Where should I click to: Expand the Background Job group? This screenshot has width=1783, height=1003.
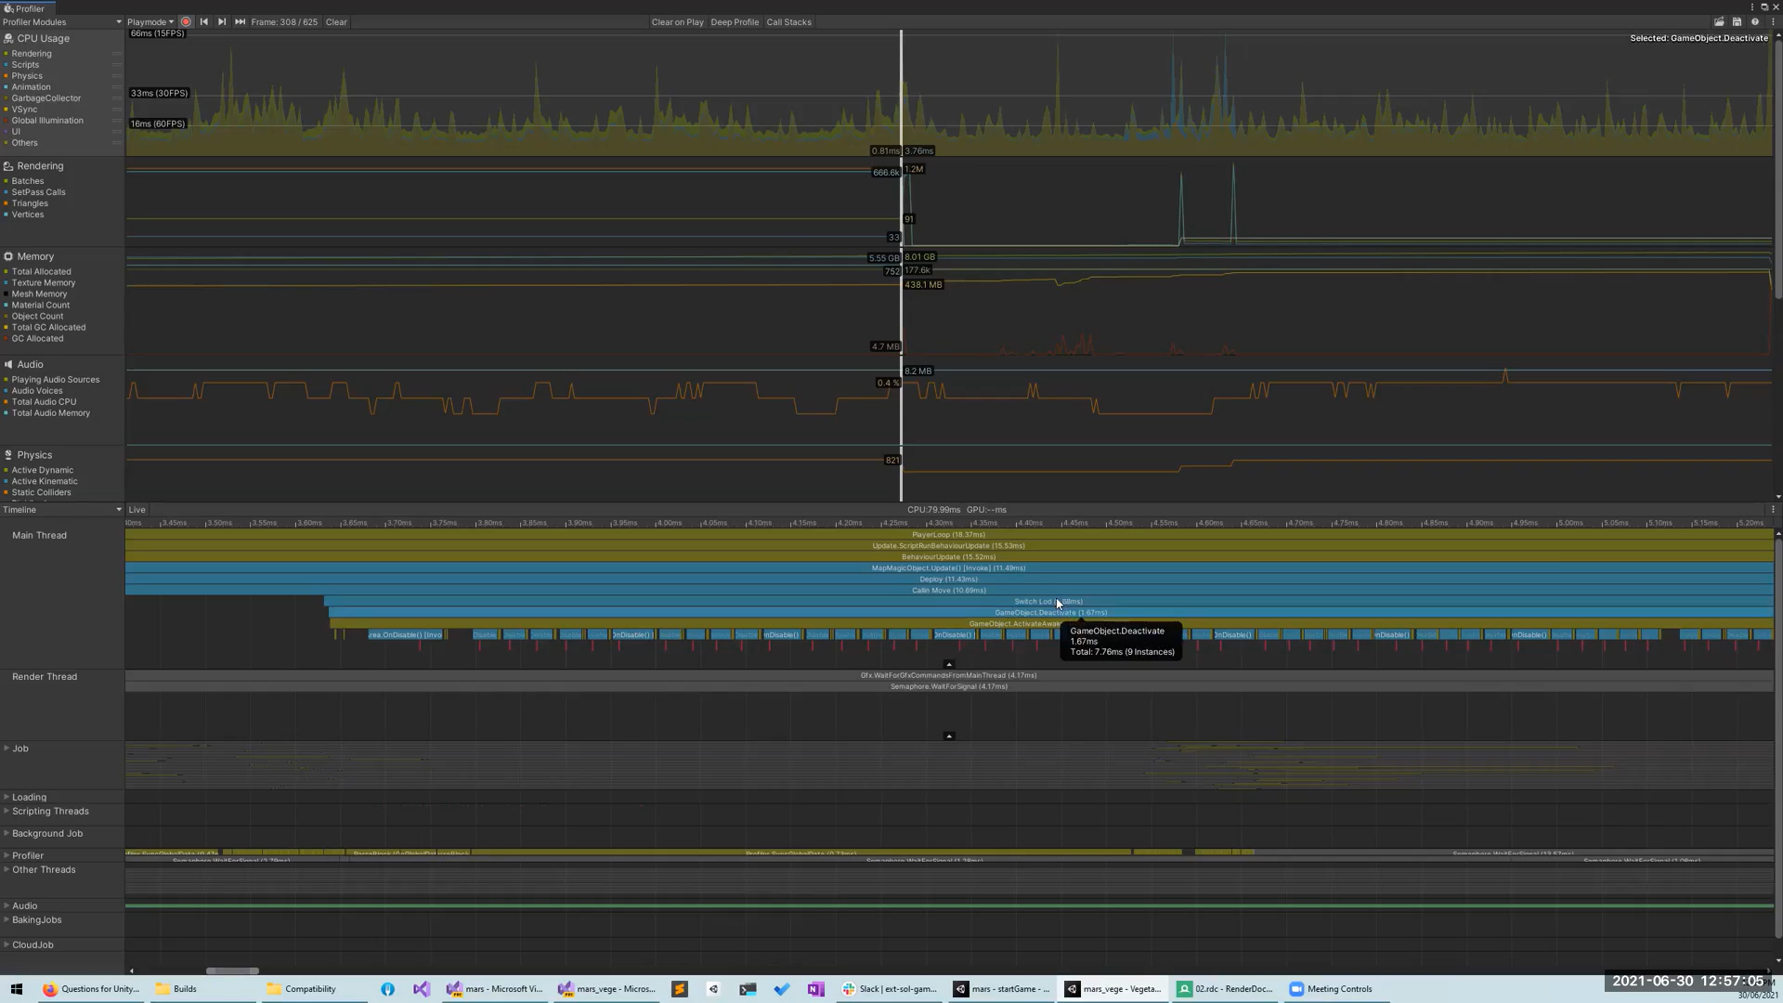coord(7,833)
